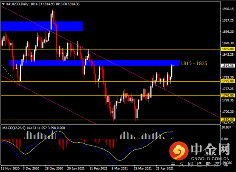
Task: Click the 中金网 logo text
Action: [210, 149]
